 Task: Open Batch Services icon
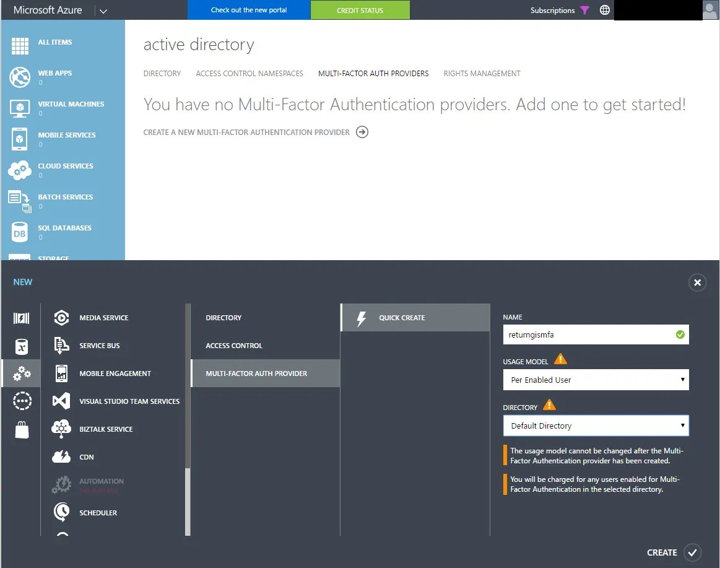(x=20, y=201)
